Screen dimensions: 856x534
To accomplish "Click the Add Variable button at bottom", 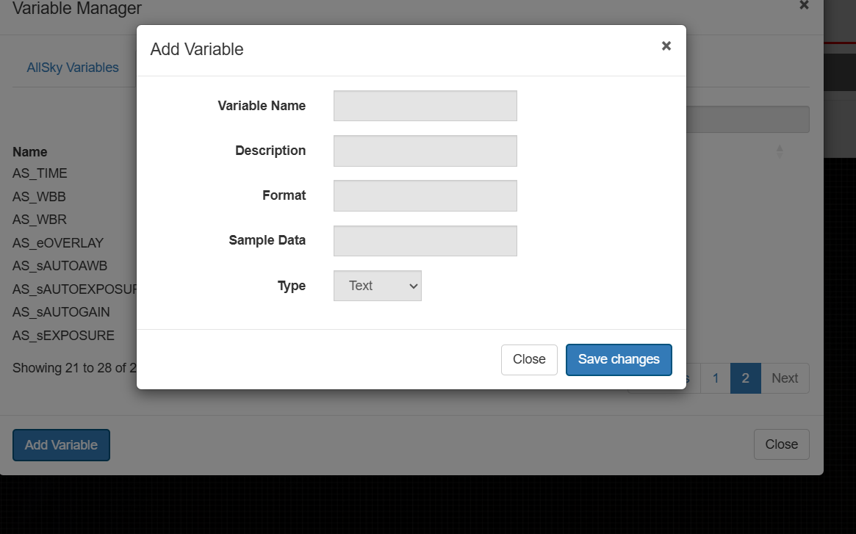I will [x=61, y=445].
